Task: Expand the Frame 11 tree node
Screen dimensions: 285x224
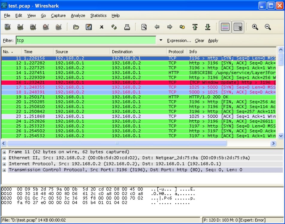Action: click(4, 152)
